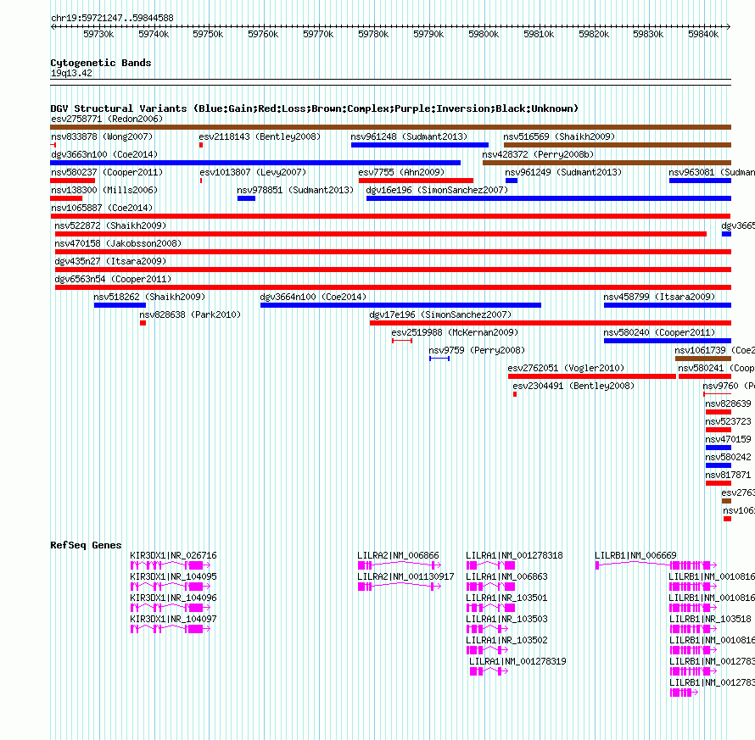This screenshot has height=740, width=755.
Task: Click the esv2758771 (Redon2006) variant label
Action: (x=107, y=119)
